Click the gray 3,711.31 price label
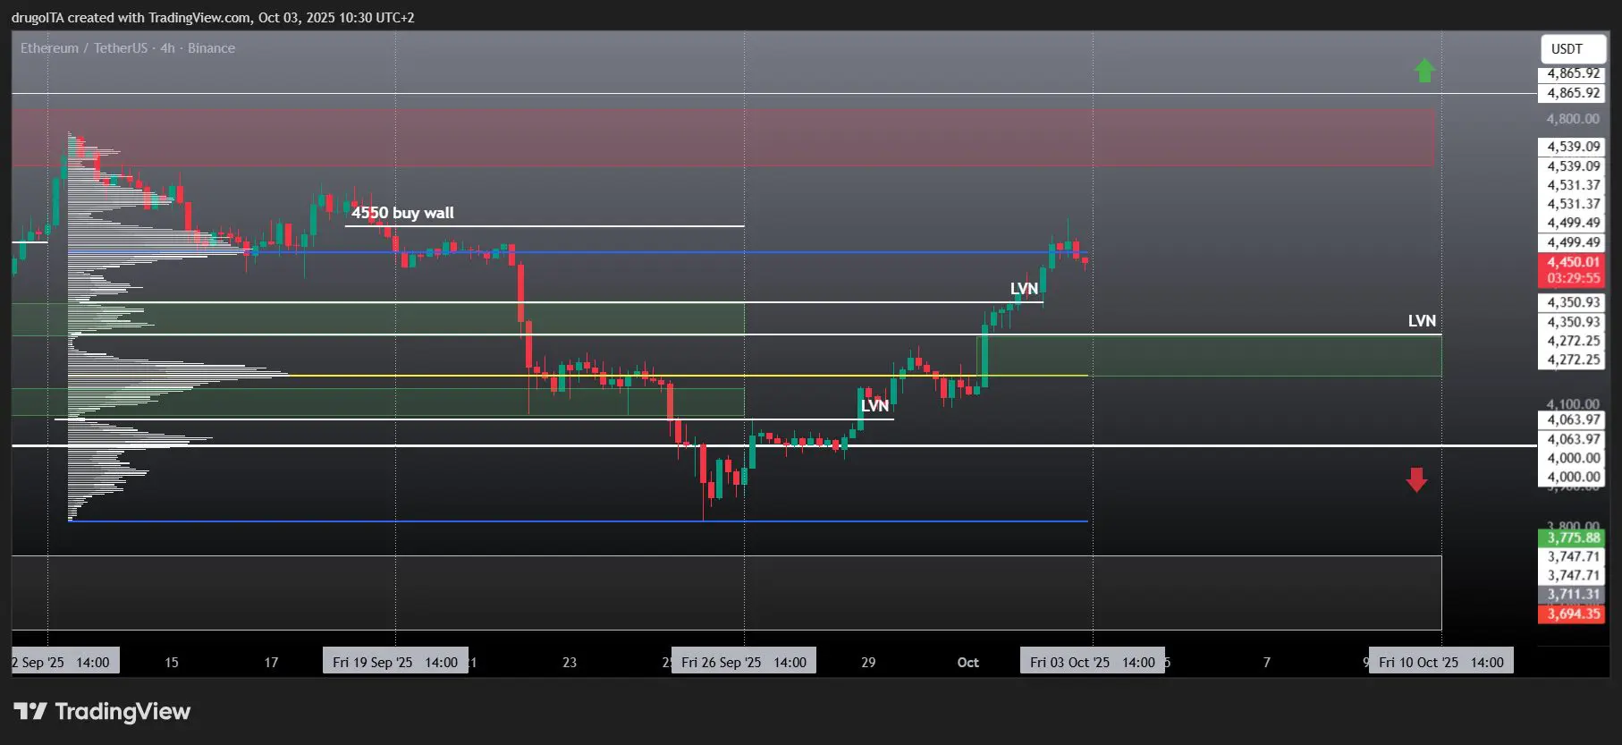Viewport: 1622px width, 745px height. pyautogui.click(x=1573, y=594)
